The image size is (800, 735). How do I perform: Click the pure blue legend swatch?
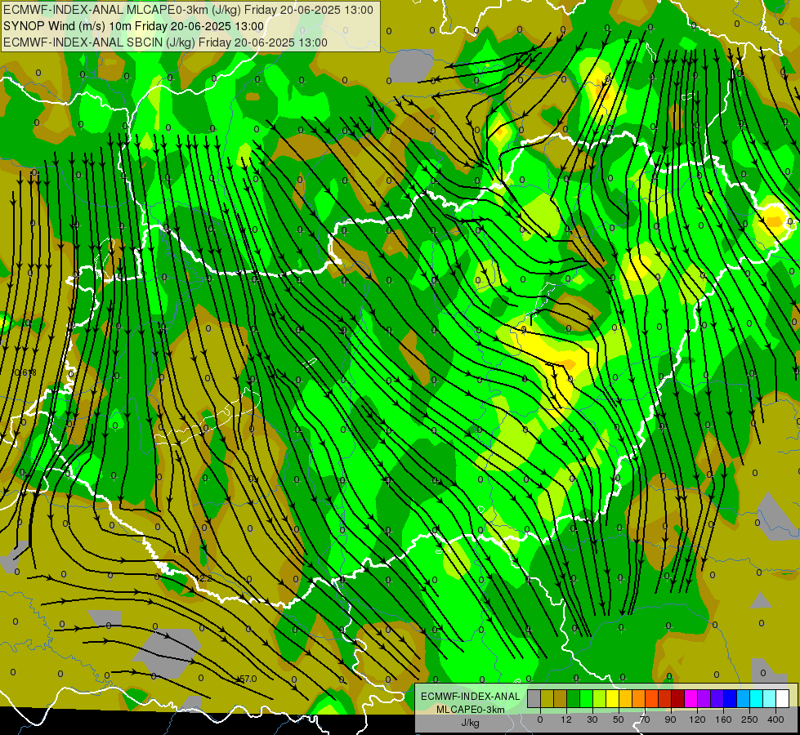tap(730, 698)
